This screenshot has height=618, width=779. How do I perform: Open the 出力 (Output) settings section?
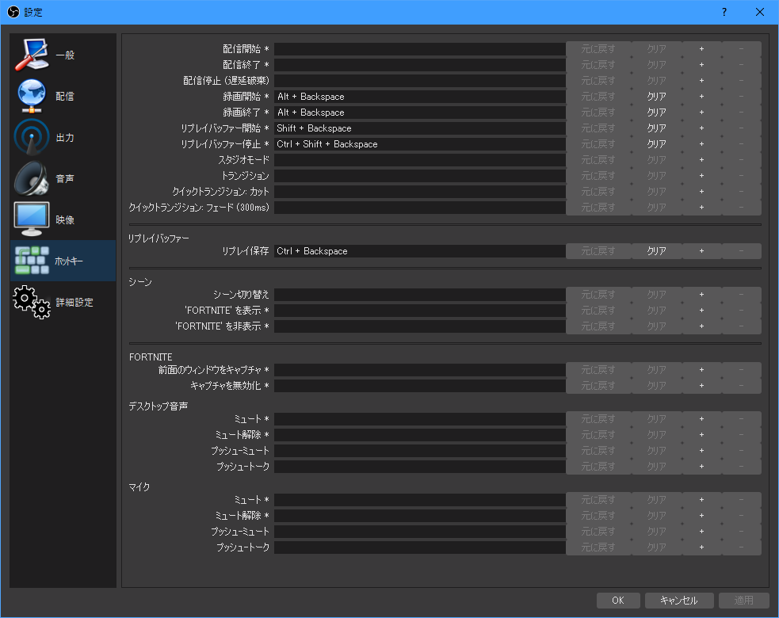click(63, 137)
